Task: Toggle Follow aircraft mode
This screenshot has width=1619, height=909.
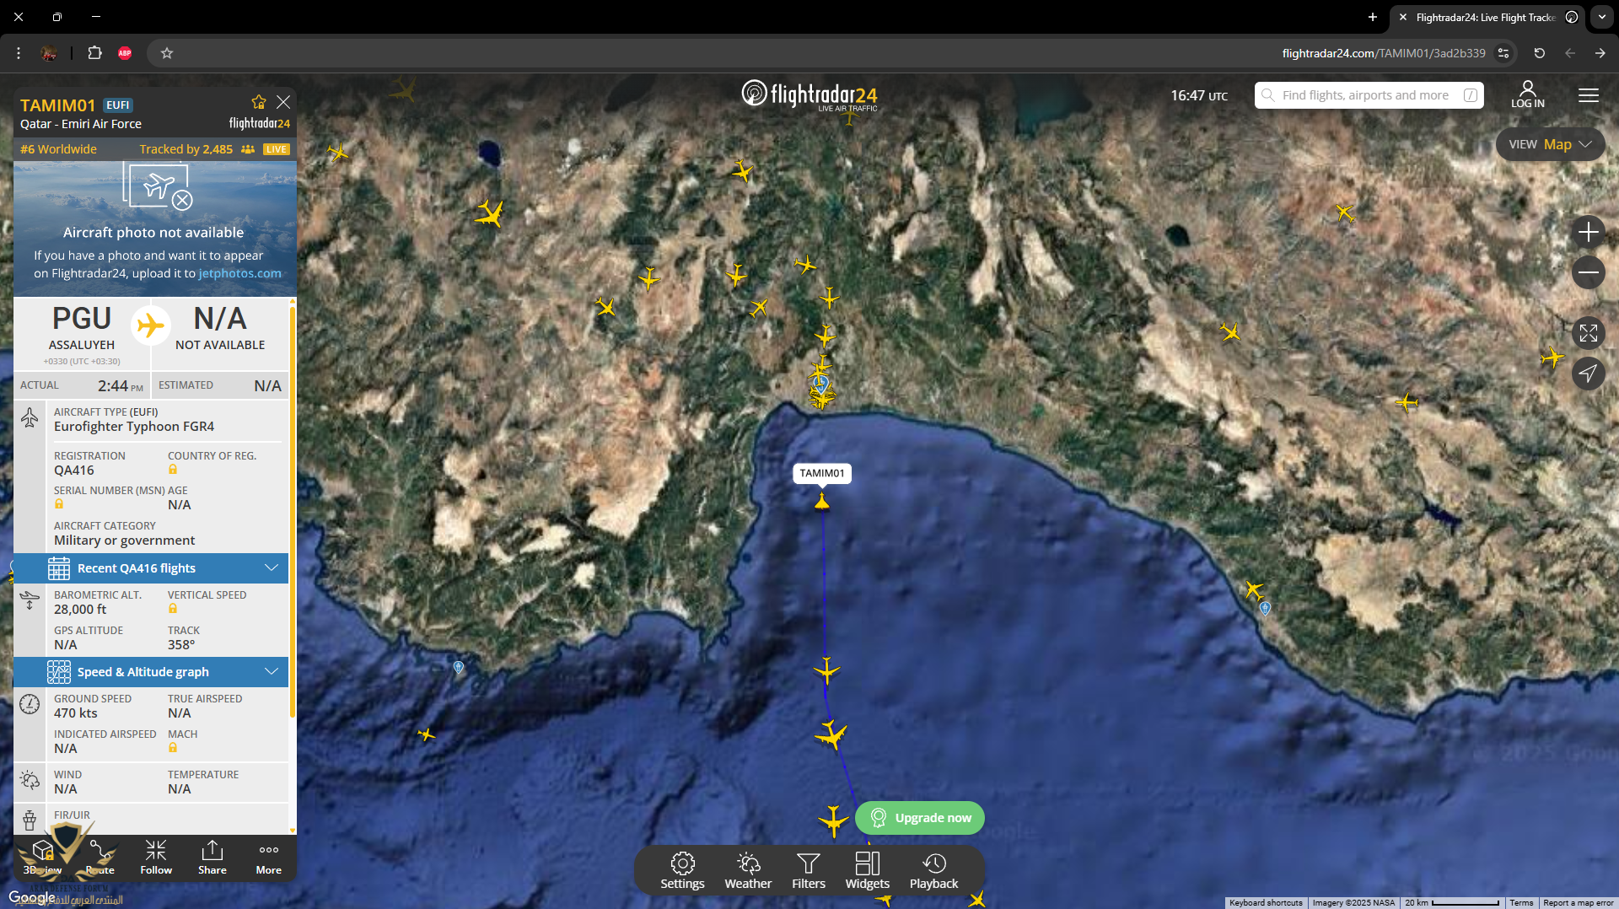Action: coord(156,857)
